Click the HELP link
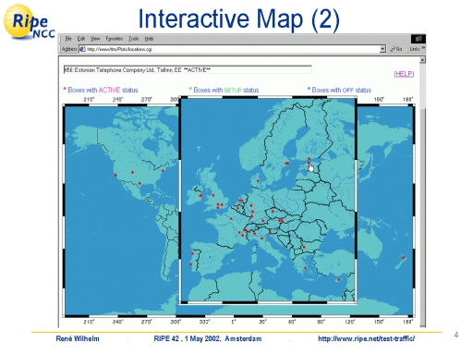This screenshot has height=355, width=473. click(x=404, y=74)
